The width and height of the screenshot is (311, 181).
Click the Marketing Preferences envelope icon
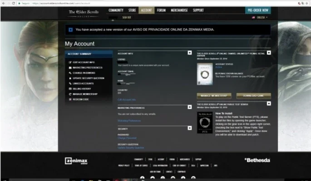click(70, 68)
